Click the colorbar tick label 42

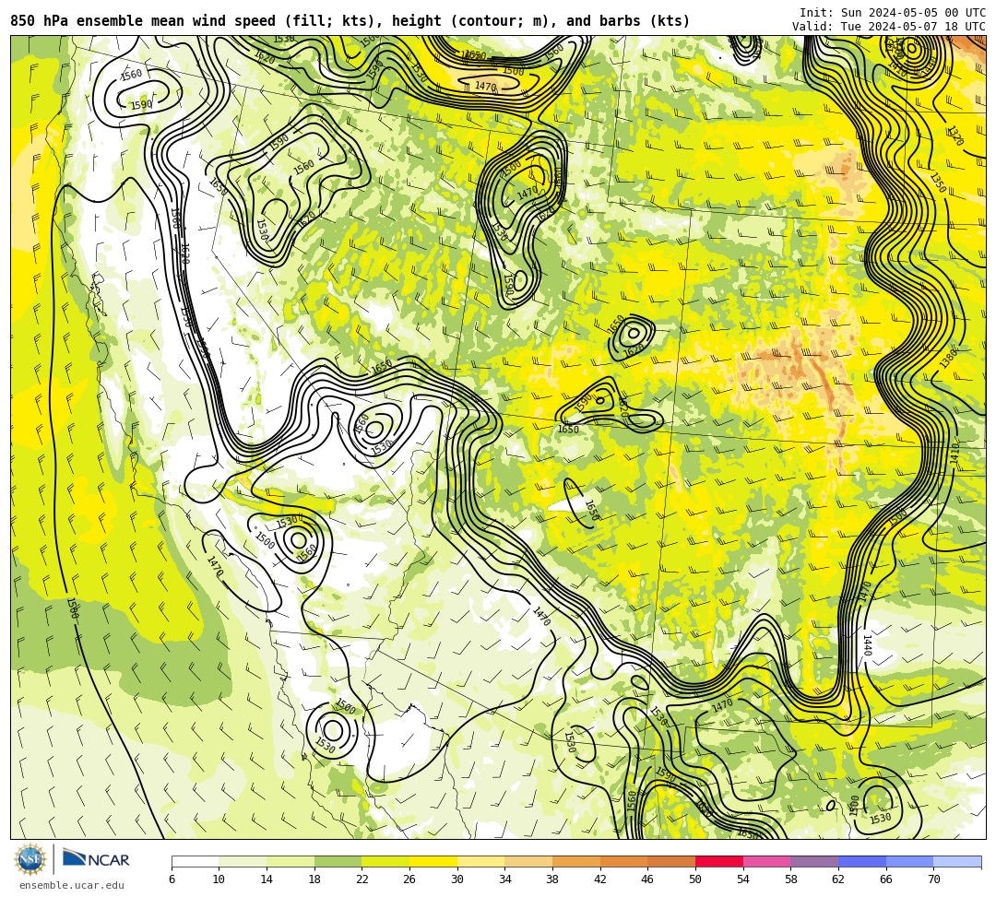pos(600,879)
